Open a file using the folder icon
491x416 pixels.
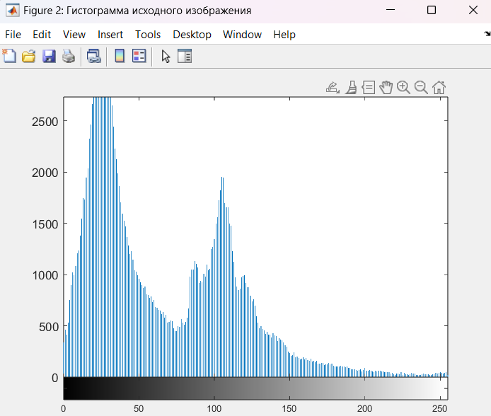coord(29,57)
